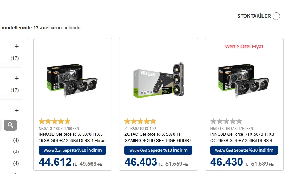The image size is (286, 174).
Task: Open INNO3D GeForce RTX 5070 TI X3 title link
Action: point(72,137)
